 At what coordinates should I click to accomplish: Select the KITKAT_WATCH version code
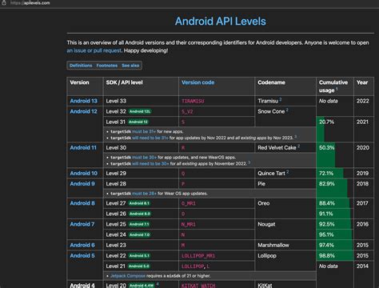198,286
